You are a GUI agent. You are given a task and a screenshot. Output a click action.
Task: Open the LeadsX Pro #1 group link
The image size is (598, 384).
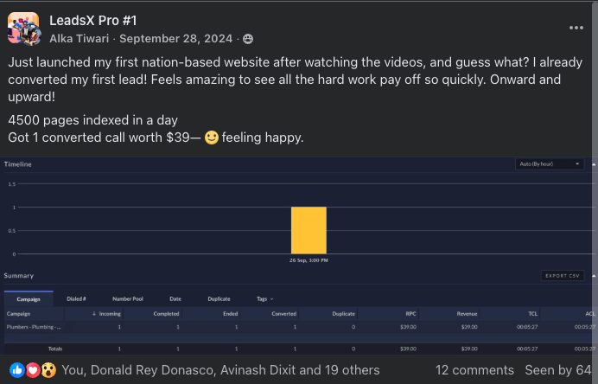(x=93, y=20)
